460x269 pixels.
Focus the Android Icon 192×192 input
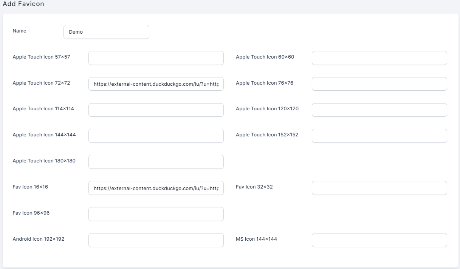point(156,240)
